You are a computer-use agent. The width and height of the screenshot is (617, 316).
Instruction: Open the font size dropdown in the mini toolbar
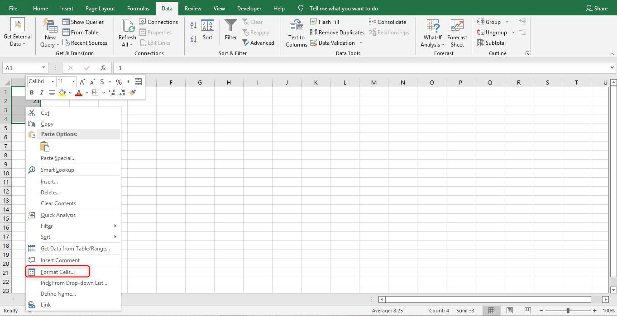72,81
